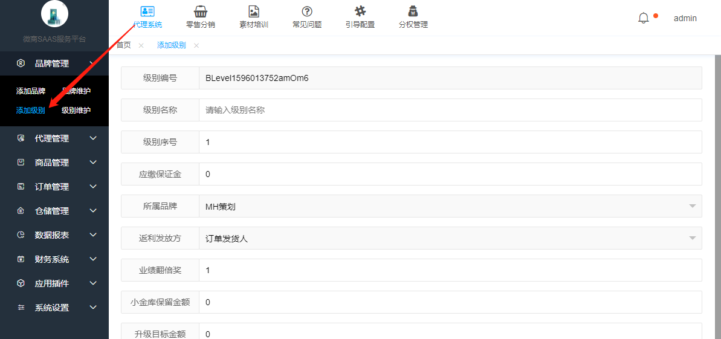Expand 财务系统 in the sidebar
721x339 pixels.
pyautogui.click(x=54, y=259)
